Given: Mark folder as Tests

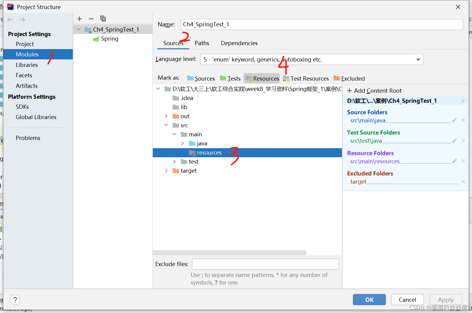Looking at the screenshot, I should coord(230,78).
